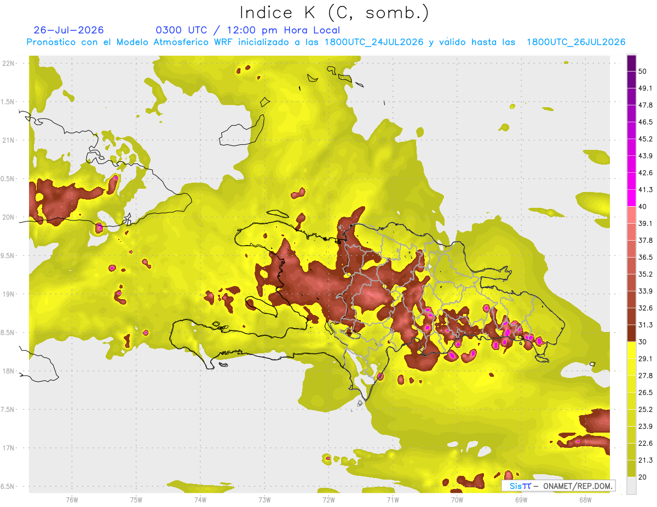Click the "Indice K (C, somb.)" title
657x507 pixels.
coord(334,13)
